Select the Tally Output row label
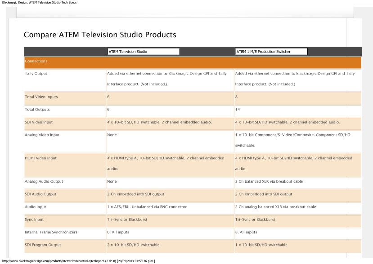 (x=36, y=74)
